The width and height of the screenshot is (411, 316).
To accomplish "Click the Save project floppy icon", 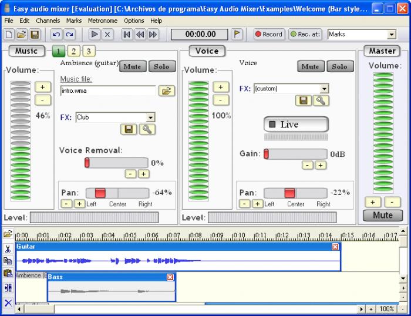I will coord(35,35).
